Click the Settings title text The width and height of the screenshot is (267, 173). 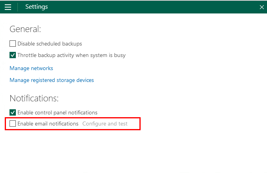(36, 7)
